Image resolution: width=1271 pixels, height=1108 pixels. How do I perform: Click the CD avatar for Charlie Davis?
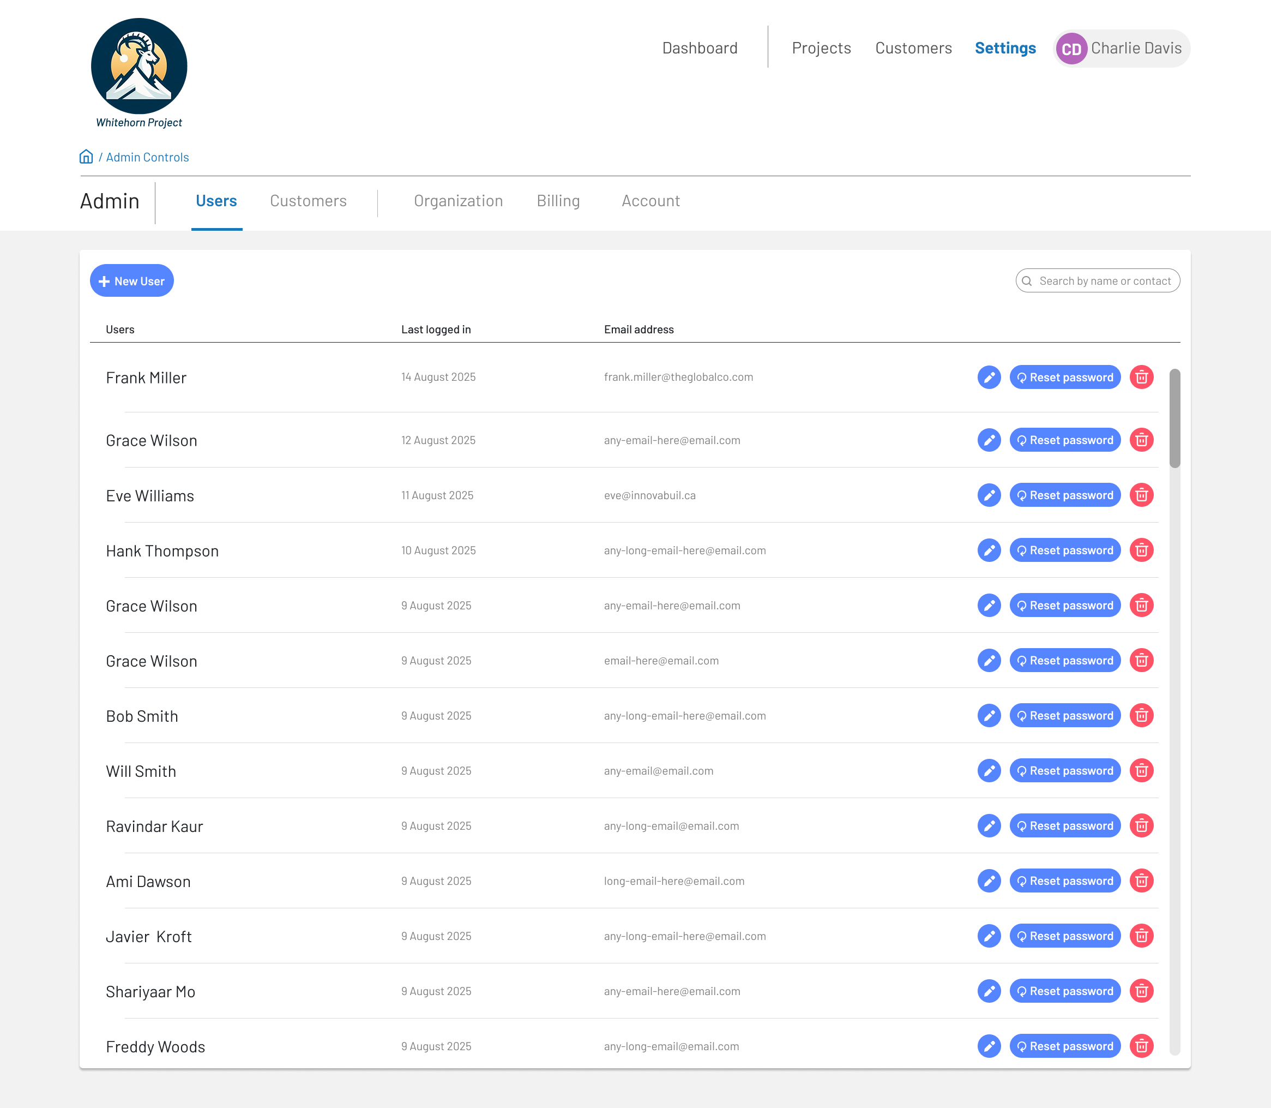pyautogui.click(x=1071, y=49)
